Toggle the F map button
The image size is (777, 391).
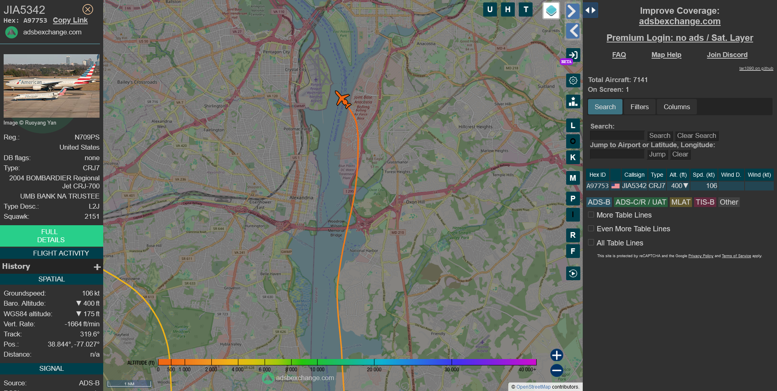[x=573, y=251]
